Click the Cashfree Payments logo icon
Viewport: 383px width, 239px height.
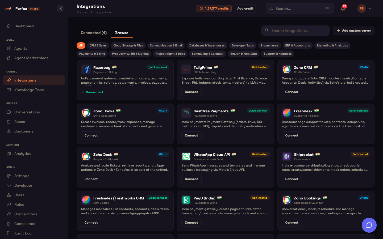click(186, 113)
